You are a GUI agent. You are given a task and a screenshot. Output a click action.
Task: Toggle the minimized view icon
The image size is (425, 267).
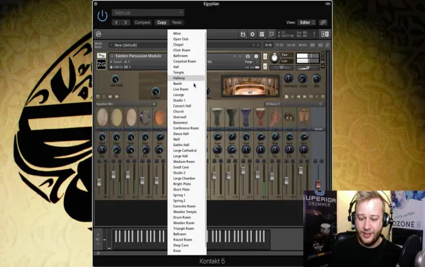pos(271,34)
